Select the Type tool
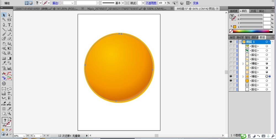276x139 pixels. coord(9,25)
